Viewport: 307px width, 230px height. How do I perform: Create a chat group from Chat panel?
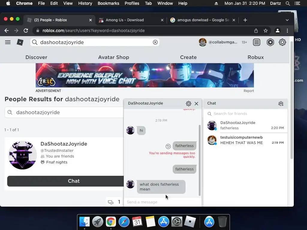pos(281,103)
